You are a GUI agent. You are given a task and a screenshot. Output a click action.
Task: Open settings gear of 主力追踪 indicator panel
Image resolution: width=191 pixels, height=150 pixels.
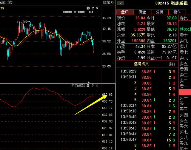coord(88,86)
